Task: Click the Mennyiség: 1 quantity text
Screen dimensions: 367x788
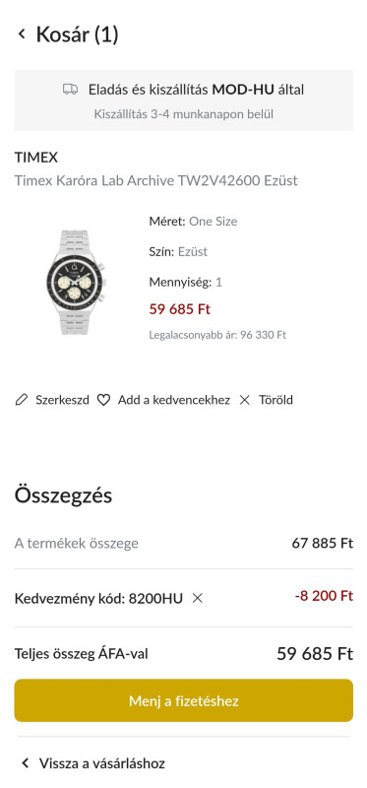Action: coord(185,282)
